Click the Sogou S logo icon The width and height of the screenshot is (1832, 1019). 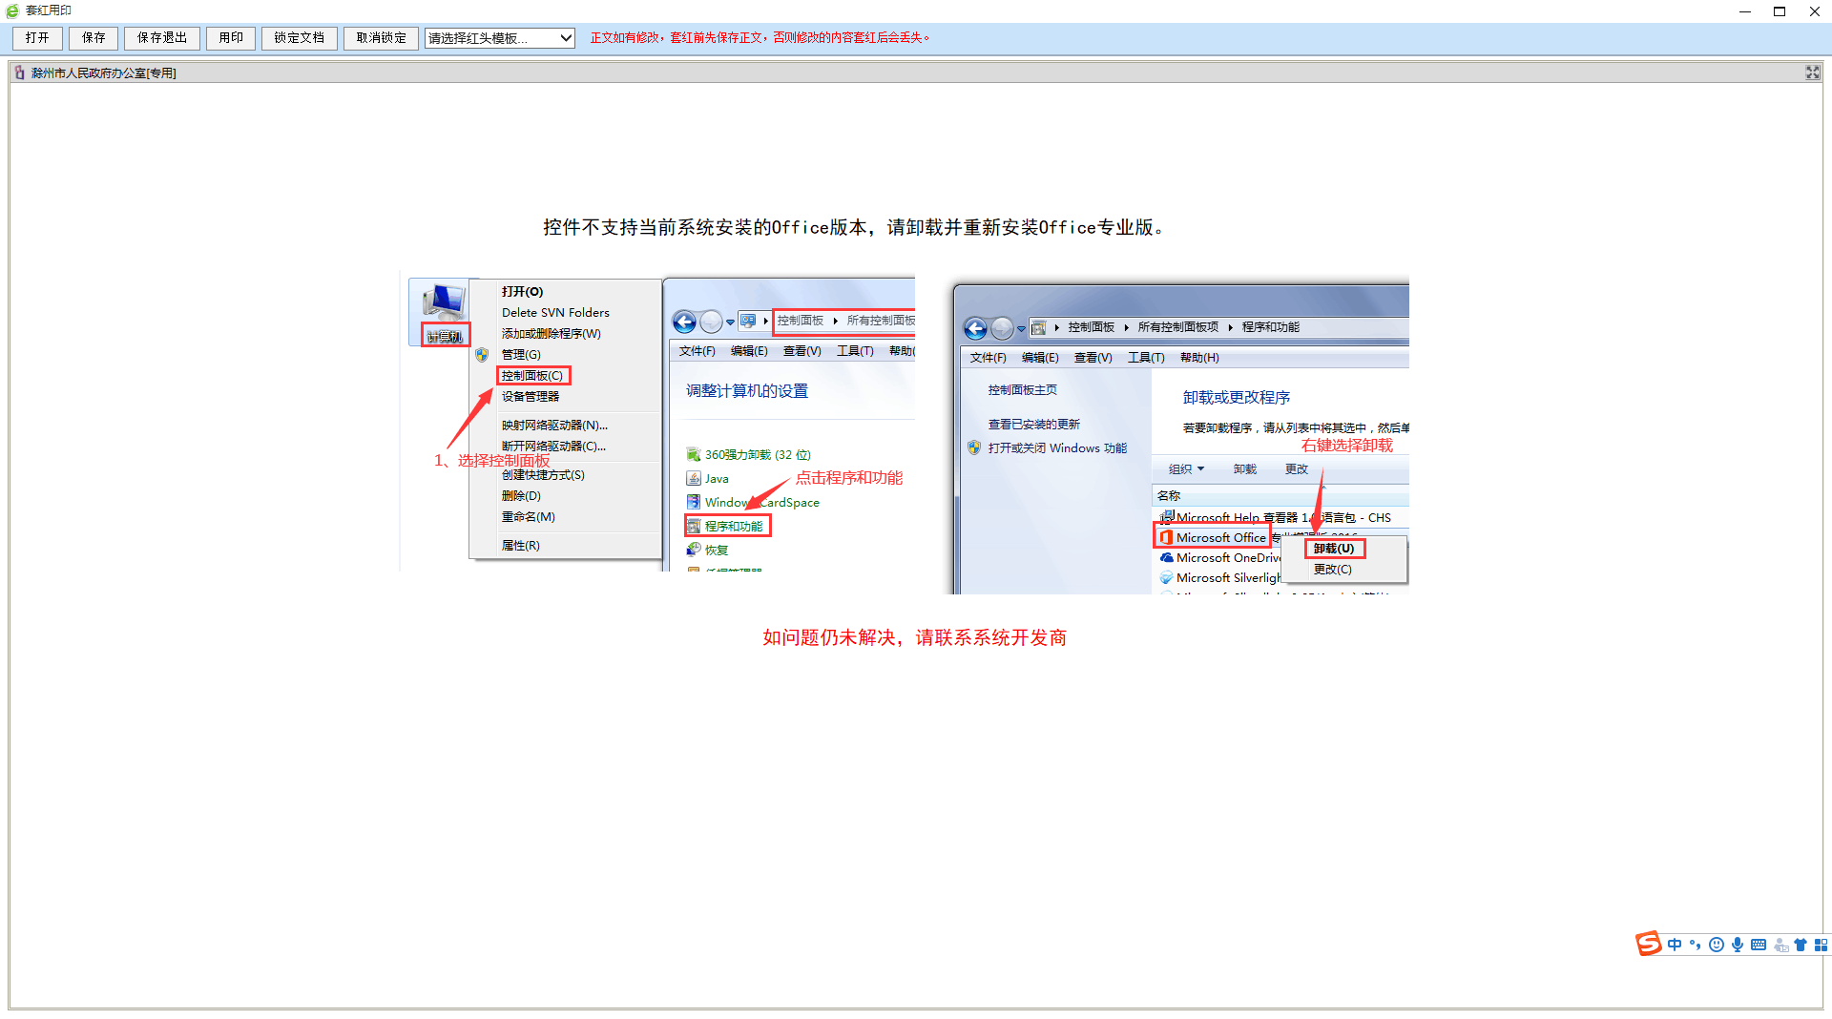(x=1648, y=944)
